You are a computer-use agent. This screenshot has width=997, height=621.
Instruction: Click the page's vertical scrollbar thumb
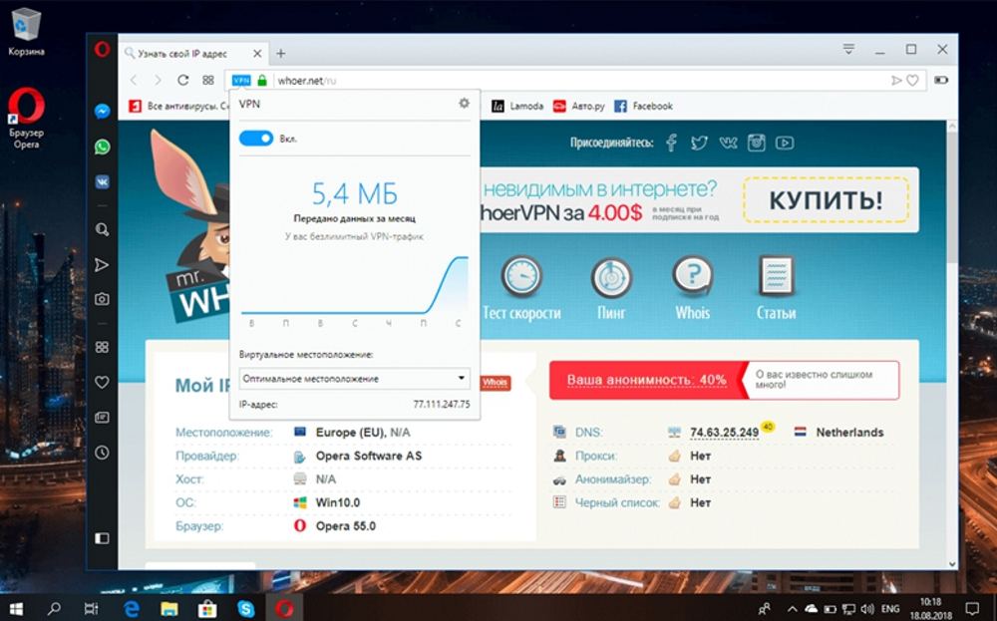(x=952, y=197)
